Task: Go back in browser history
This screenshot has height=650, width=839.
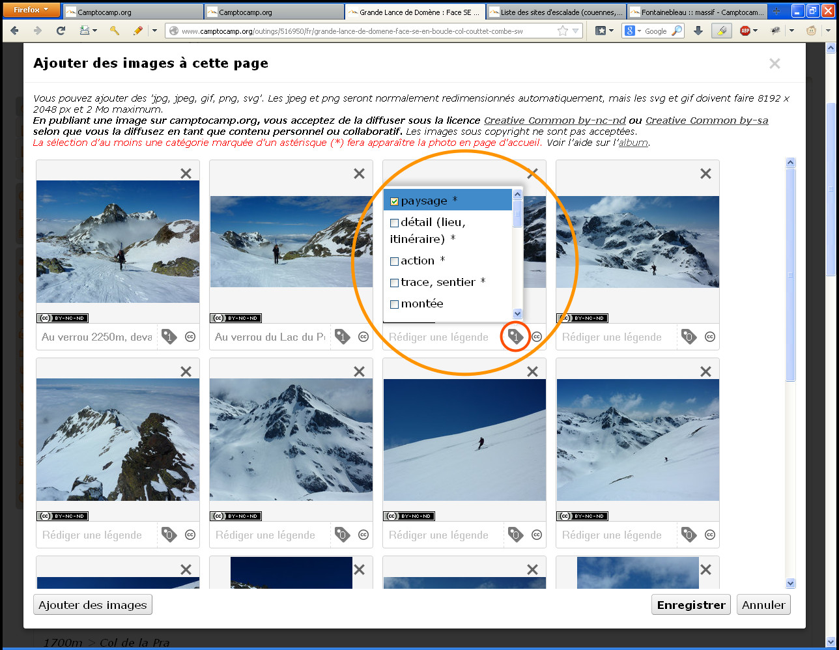Action: [x=15, y=31]
